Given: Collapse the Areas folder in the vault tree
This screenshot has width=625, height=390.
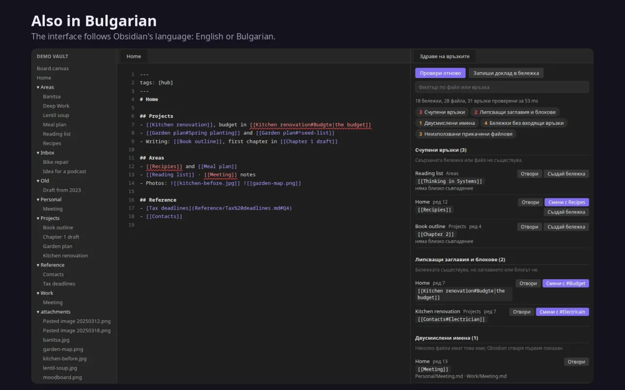Looking at the screenshot, I should tap(45, 87).
